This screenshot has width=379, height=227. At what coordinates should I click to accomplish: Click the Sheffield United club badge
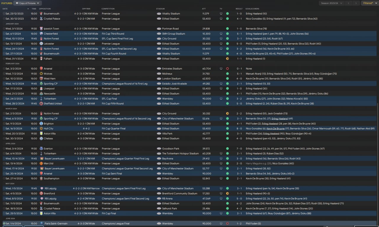point(41,104)
